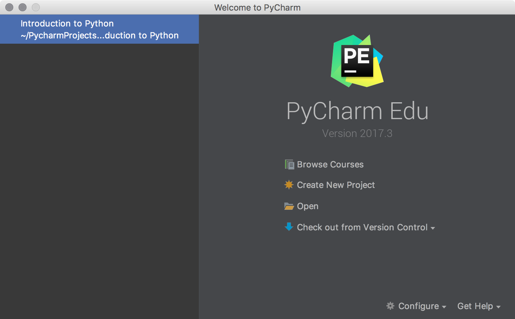Close the Welcome to PyCharm window
Image resolution: width=515 pixels, height=319 pixels.
click(x=9, y=7)
